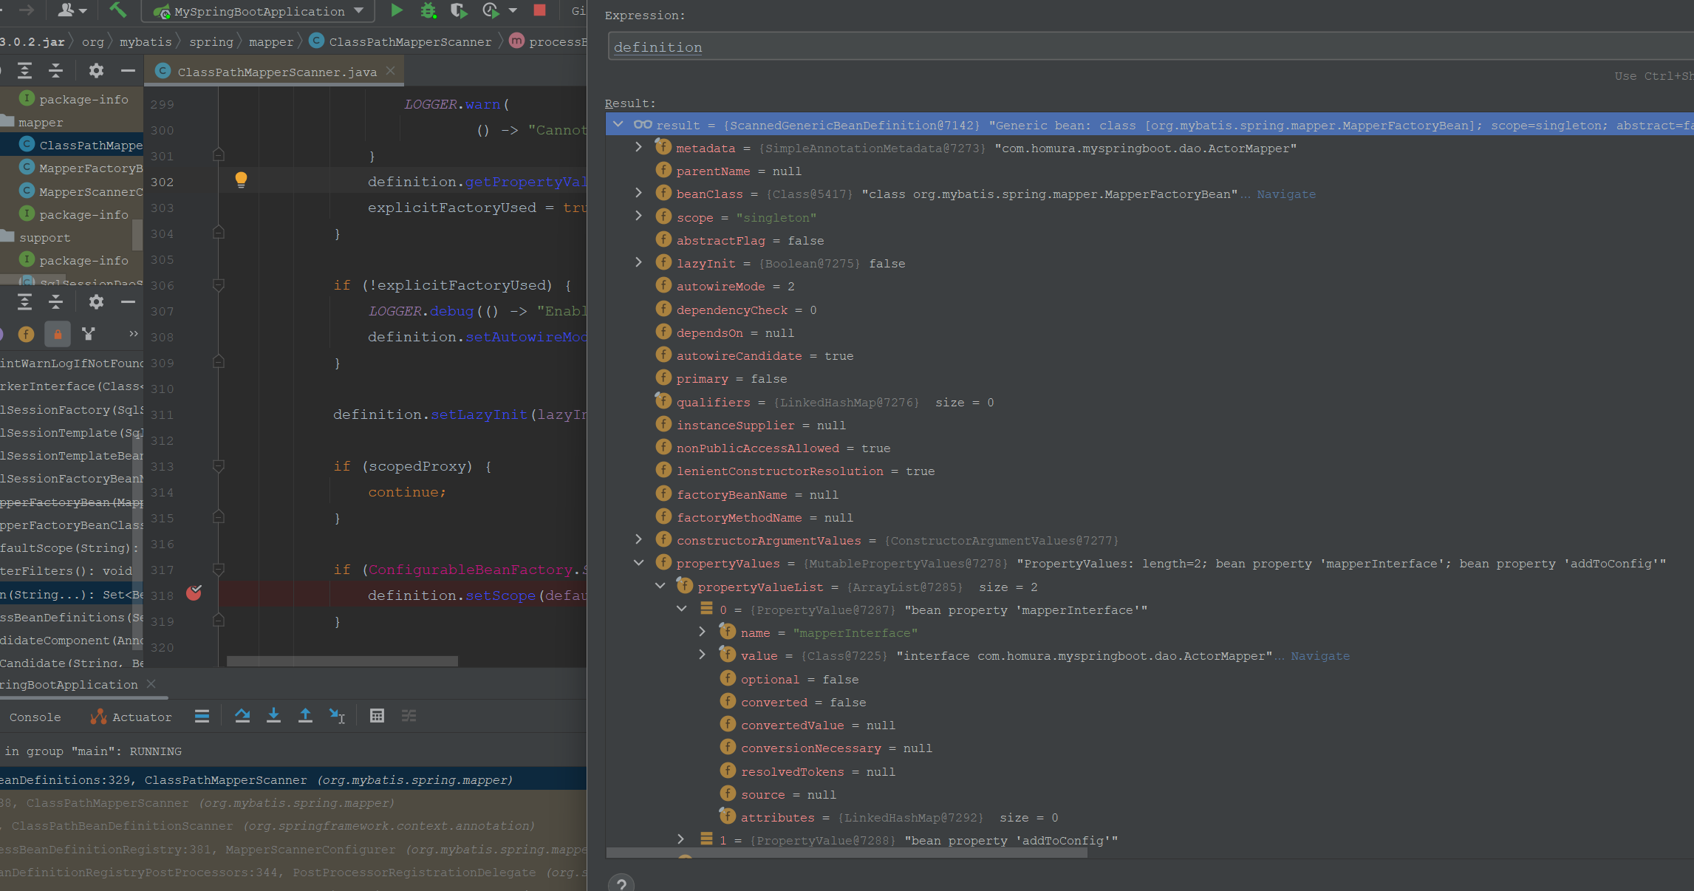Collapse the propertyValues tree node
This screenshot has width=1694, height=891.
639,563
